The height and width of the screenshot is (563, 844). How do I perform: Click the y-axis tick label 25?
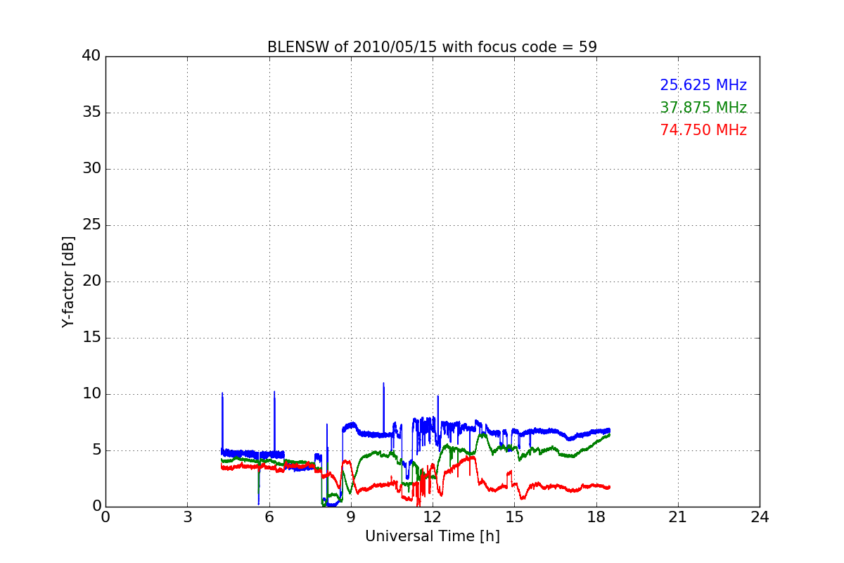click(91, 225)
